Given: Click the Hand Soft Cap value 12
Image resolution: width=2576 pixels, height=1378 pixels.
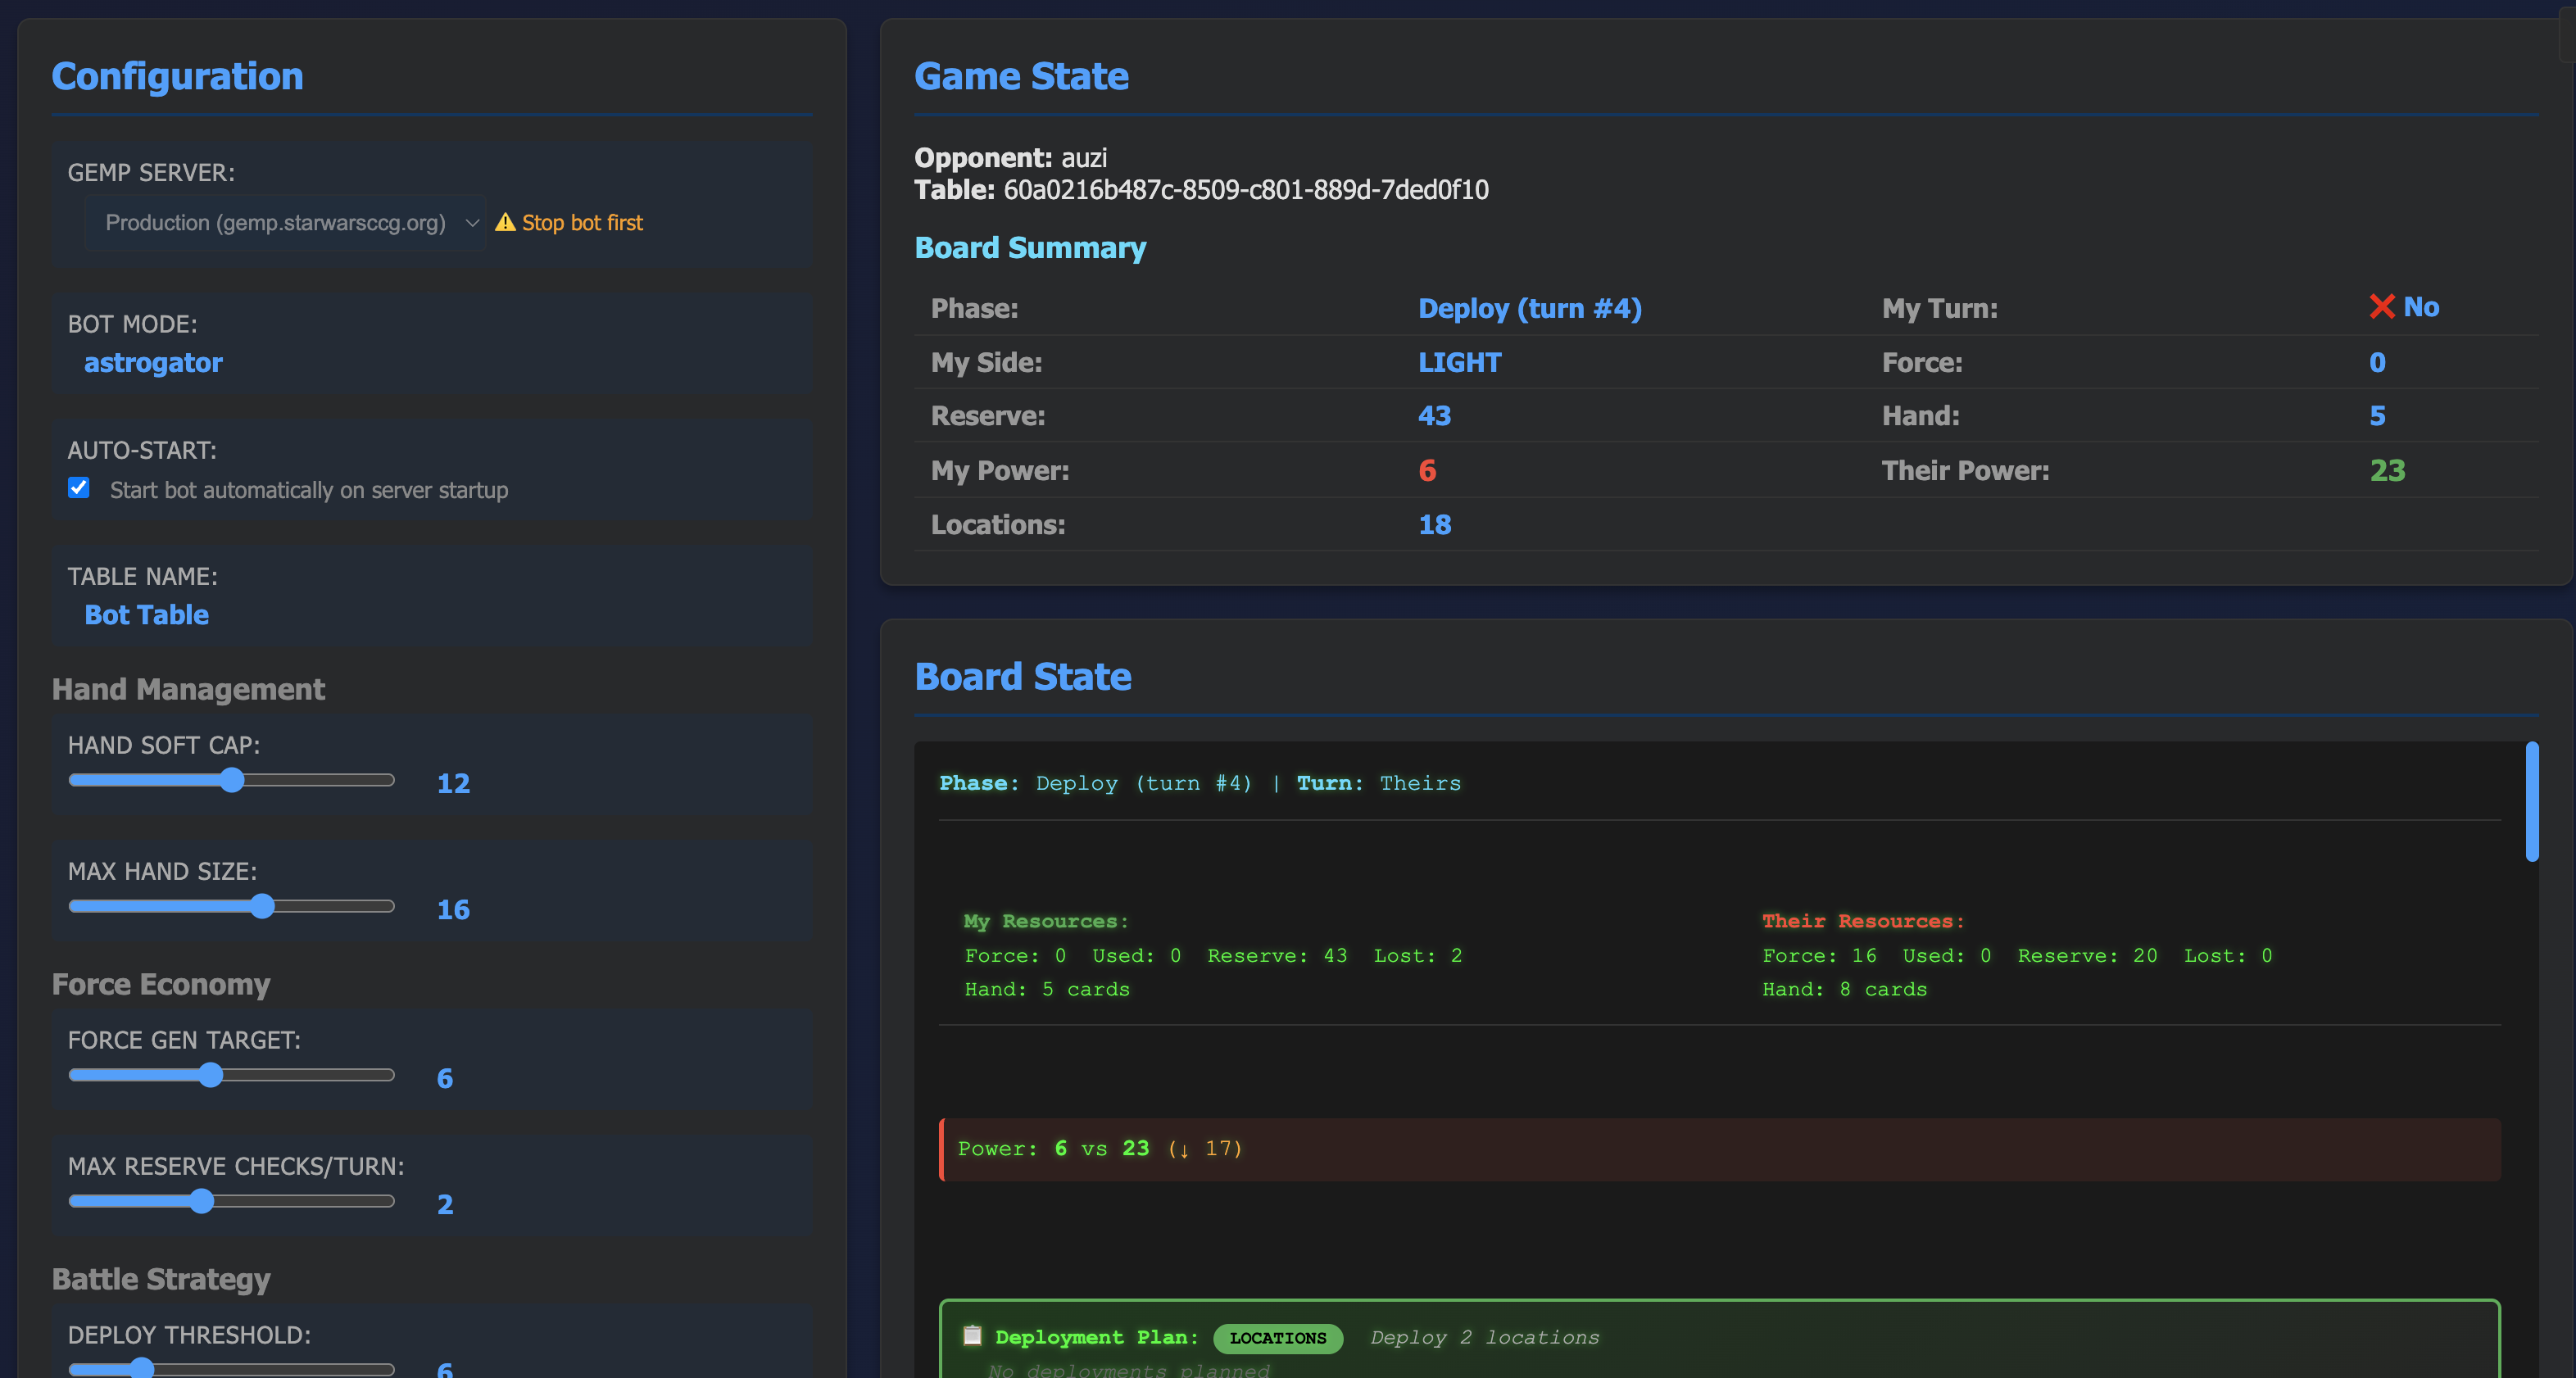Looking at the screenshot, I should click(453, 783).
